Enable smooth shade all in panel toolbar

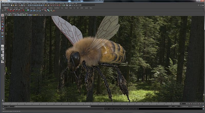coord(29,15)
